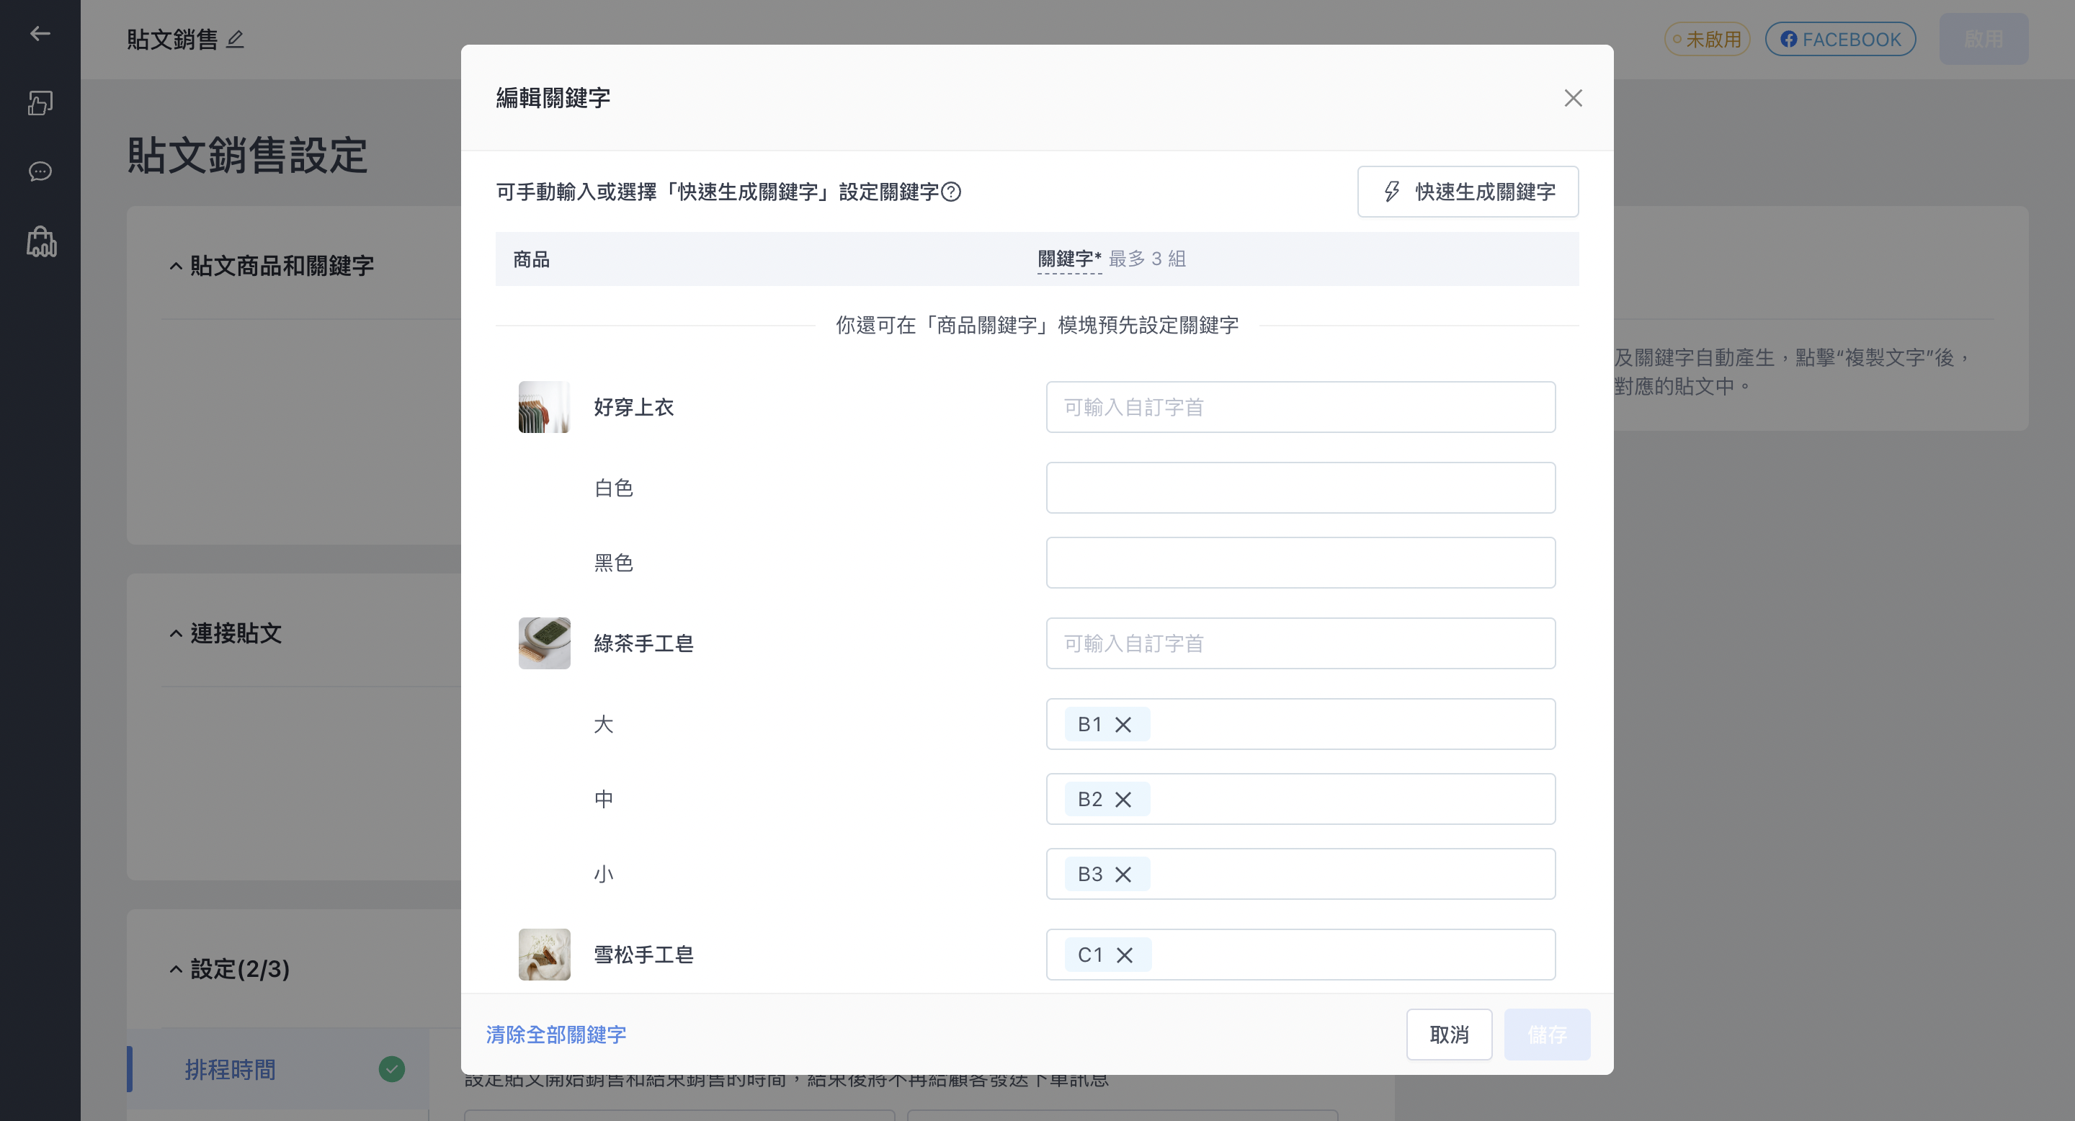Click the 雪松手工皂 product name
This screenshot has width=2075, height=1121.
coord(643,955)
